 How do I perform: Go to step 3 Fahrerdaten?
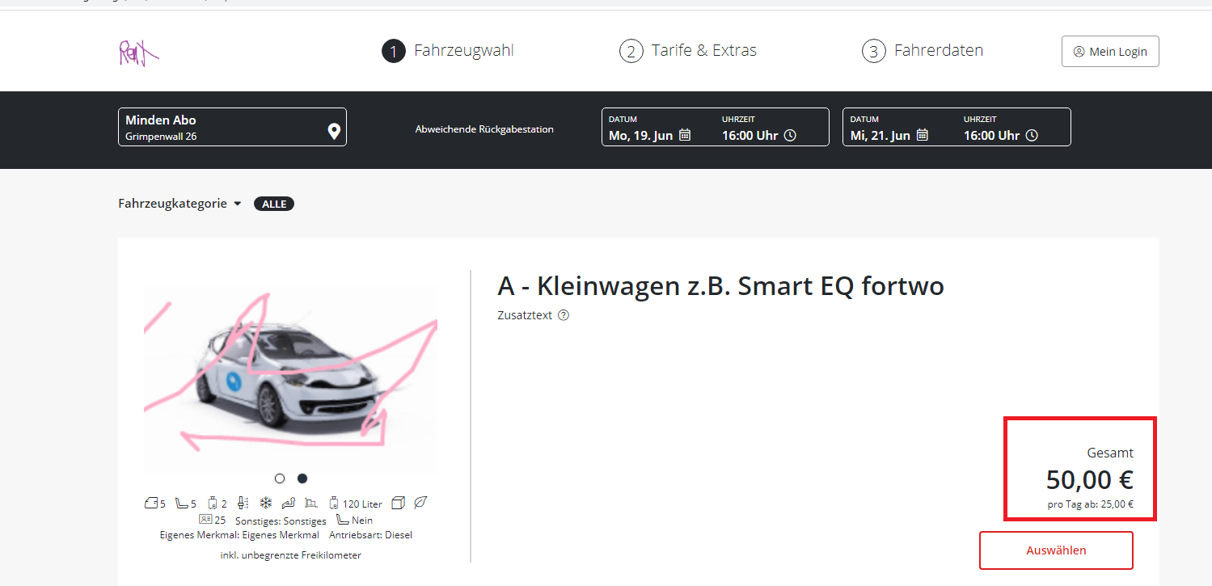click(923, 51)
